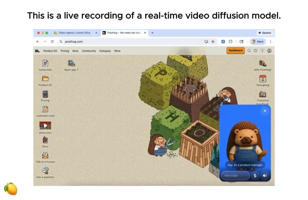Open the Changelog bell icon
308x200 pixels.
[x=262, y=79]
